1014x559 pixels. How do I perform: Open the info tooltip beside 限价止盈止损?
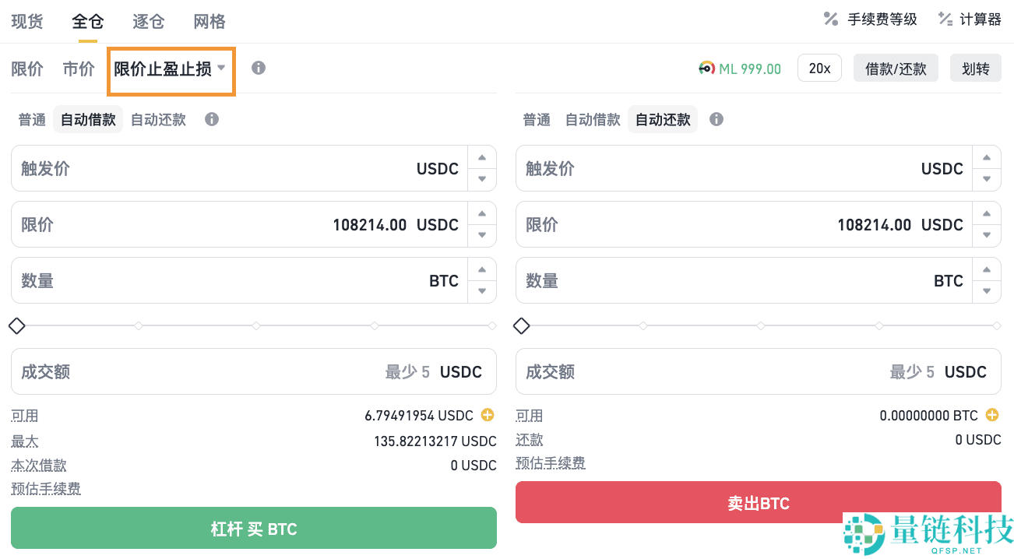(258, 68)
